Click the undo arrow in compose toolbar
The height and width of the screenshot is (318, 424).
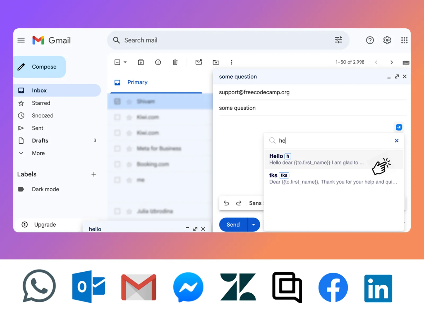(x=226, y=203)
